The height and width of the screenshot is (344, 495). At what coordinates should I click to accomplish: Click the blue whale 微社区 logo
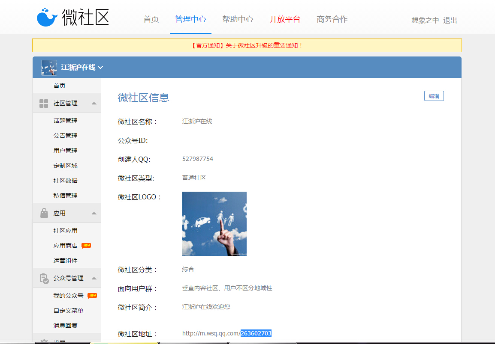pos(72,17)
